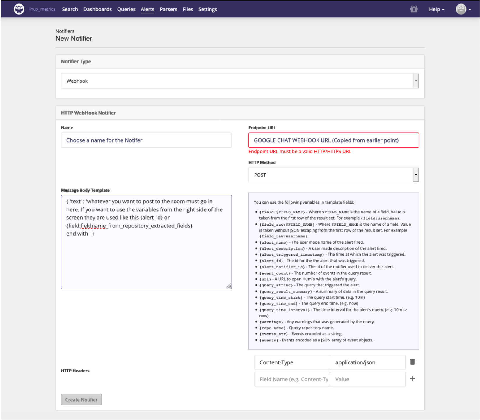Navigate to Settings in top bar
The width and height of the screenshot is (480, 420).
click(207, 9)
